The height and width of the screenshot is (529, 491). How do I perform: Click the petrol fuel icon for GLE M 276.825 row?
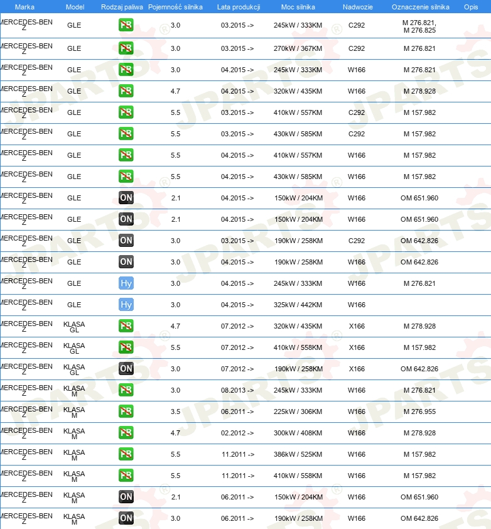coord(126,25)
